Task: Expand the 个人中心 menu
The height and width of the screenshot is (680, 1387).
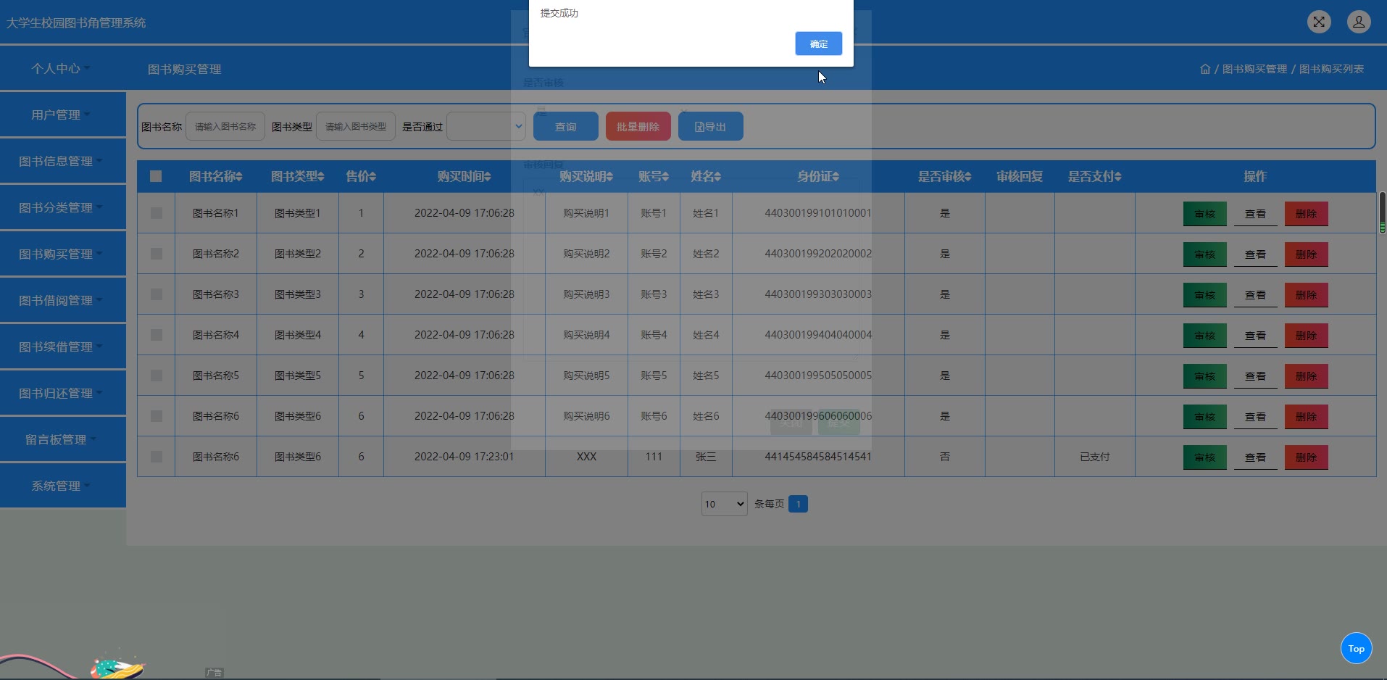Action: tap(61, 68)
